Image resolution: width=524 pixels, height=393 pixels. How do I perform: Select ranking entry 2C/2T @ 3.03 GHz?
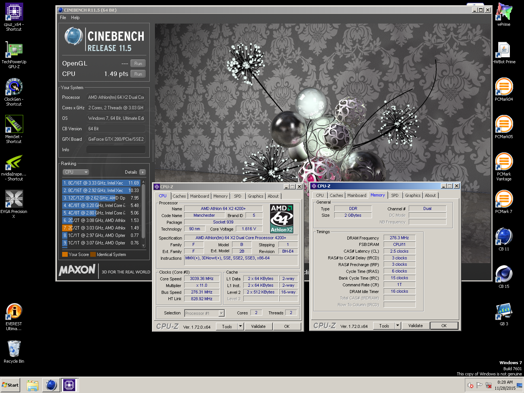tap(101, 228)
